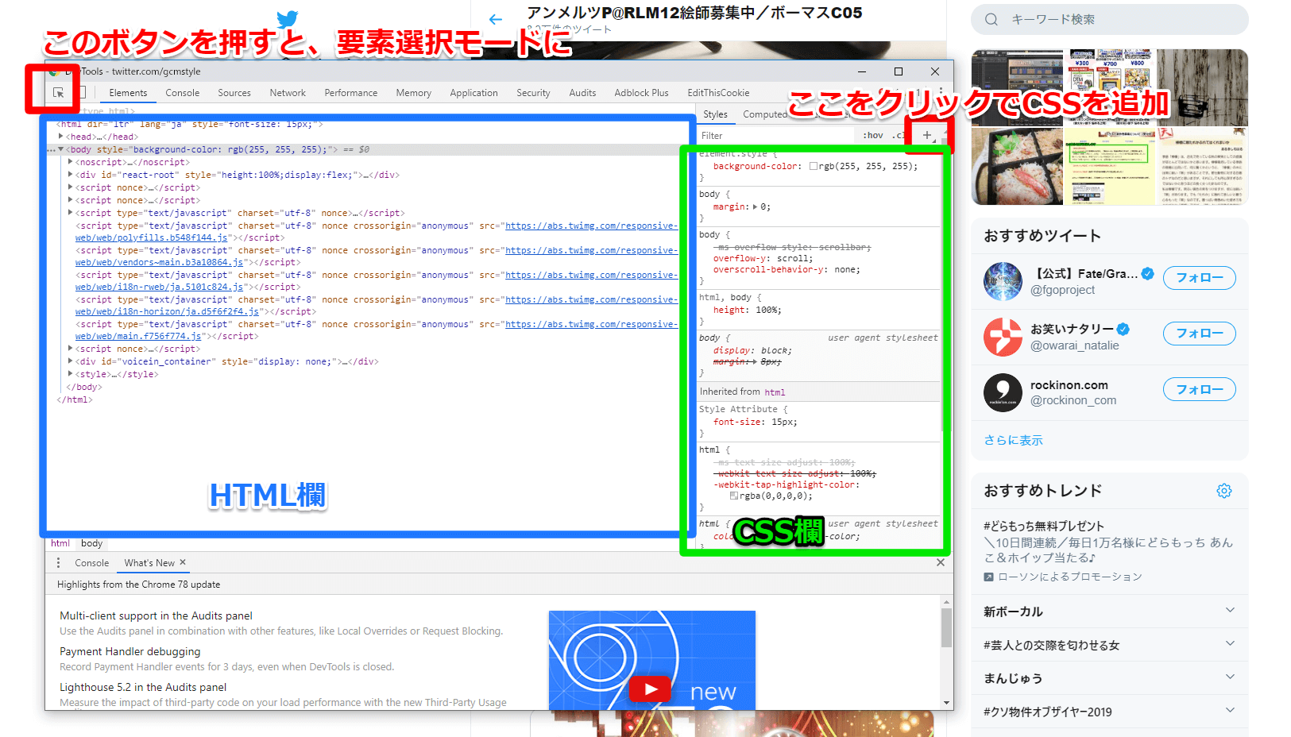This screenshot has height=737, width=1291.
Task: Follow the rockinon.com account
Action: (1200, 390)
